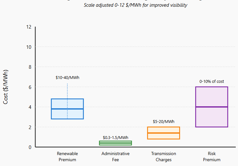Click the green Administrative Fee box
The height and width of the screenshot is (166, 238).
click(x=115, y=143)
